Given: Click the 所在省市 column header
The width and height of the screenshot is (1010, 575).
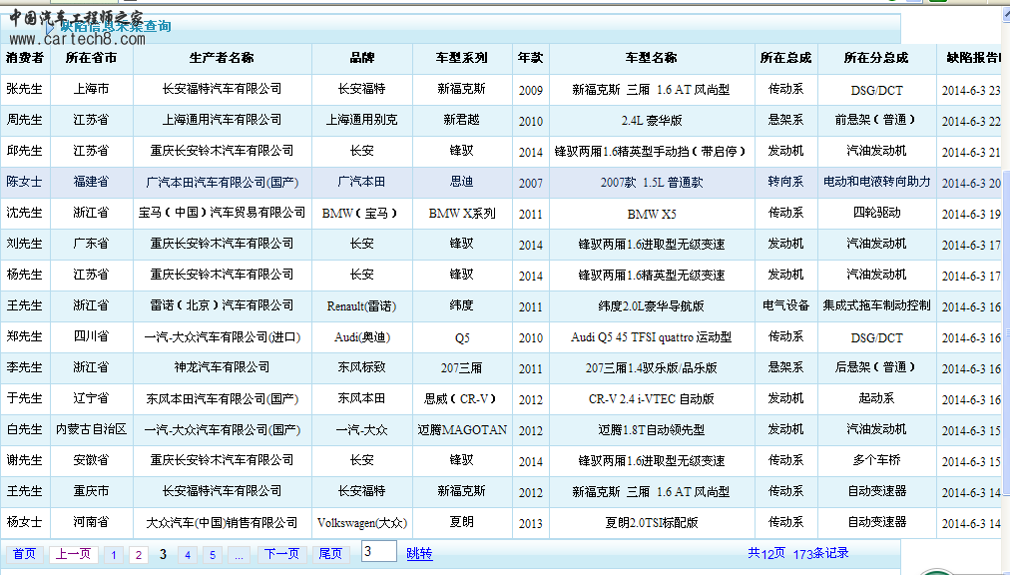Looking at the screenshot, I should coord(92,59).
